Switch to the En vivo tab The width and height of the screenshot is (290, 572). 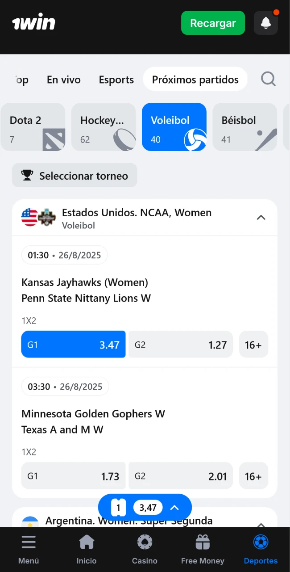coord(63,80)
